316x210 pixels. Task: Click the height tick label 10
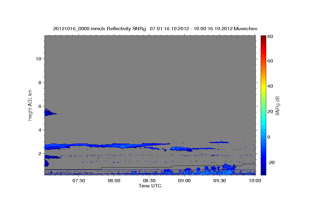(x=38, y=59)
